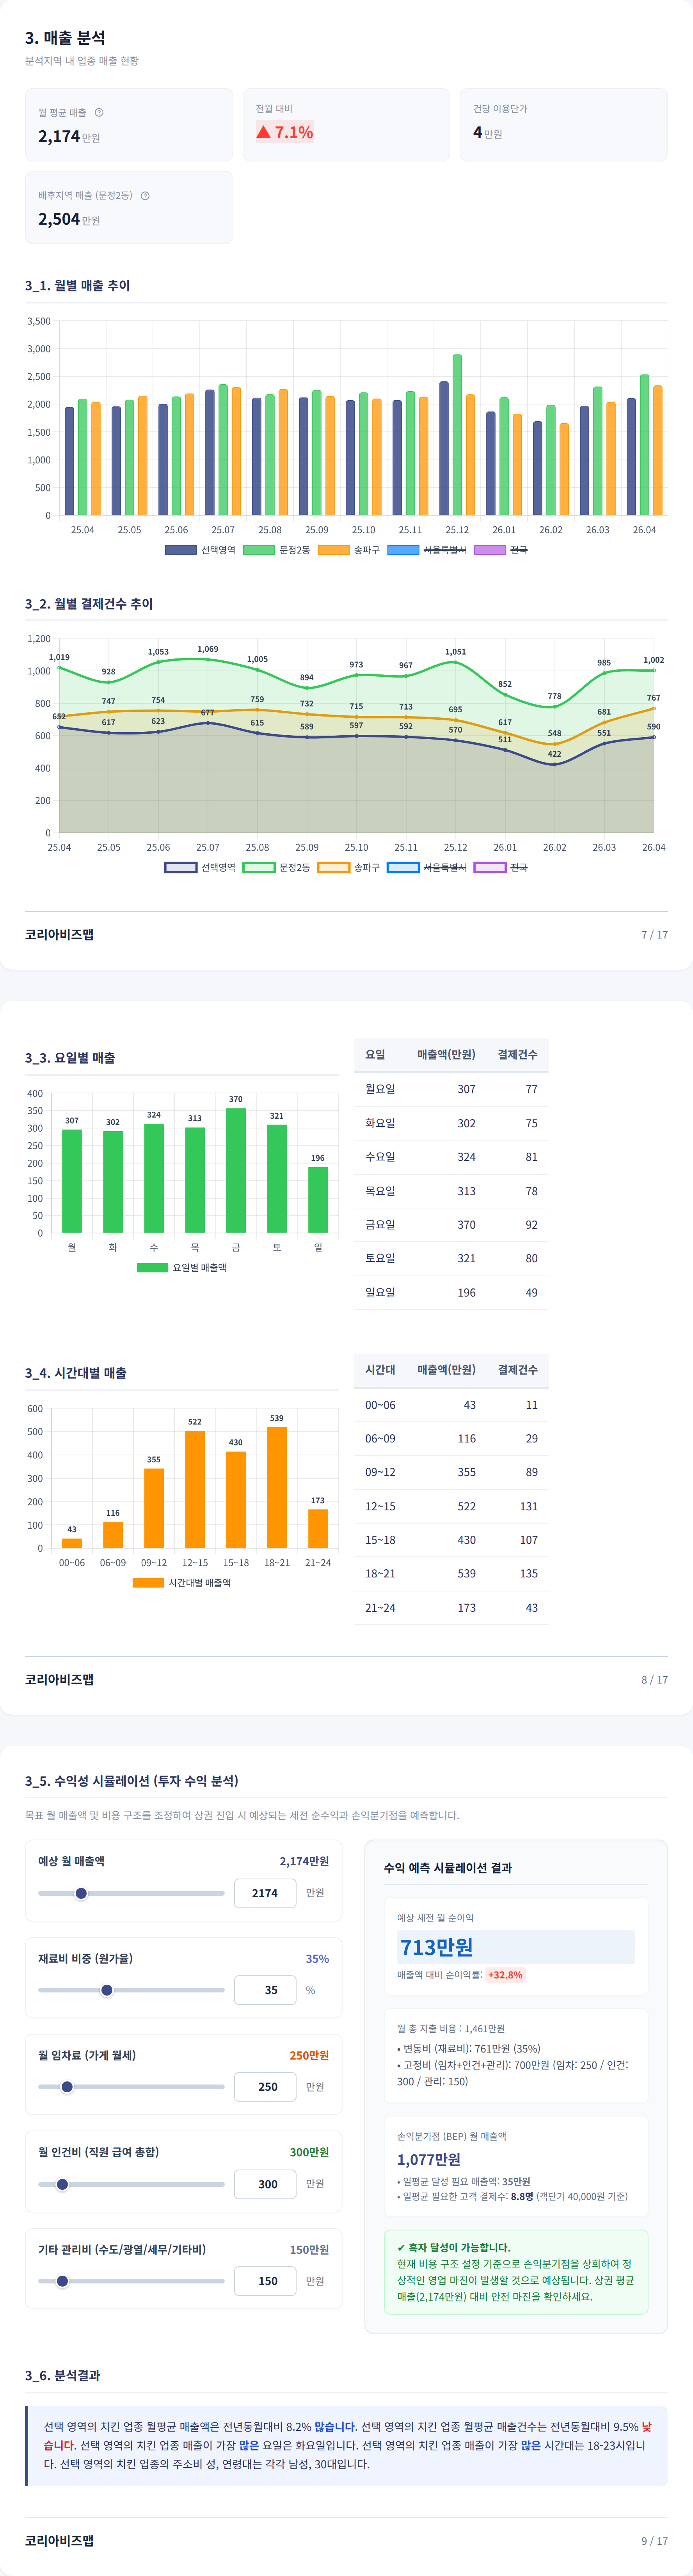Select the 금요일 row in the weekday table
The width and height of the screenshot is (693, 2576).
pyautogui.click(x=451, y=1225)
